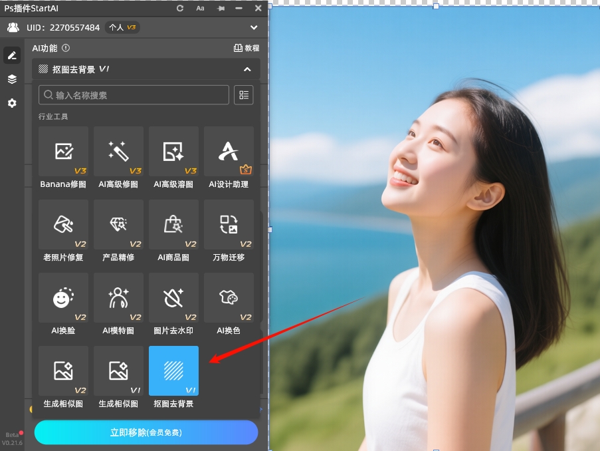Open the 教程 tutorial link
This screenshot has height=451, width=600.
coord(247,49)
